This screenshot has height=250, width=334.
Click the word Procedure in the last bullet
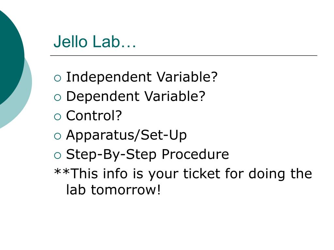pyautogui.click(x=195, y=155)
